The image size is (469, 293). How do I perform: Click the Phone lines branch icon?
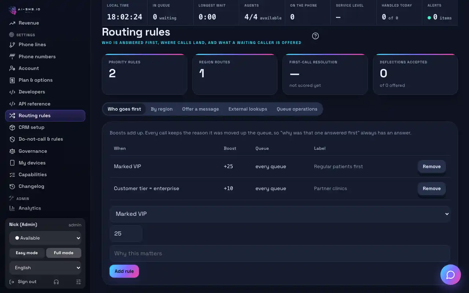(12, 45)
